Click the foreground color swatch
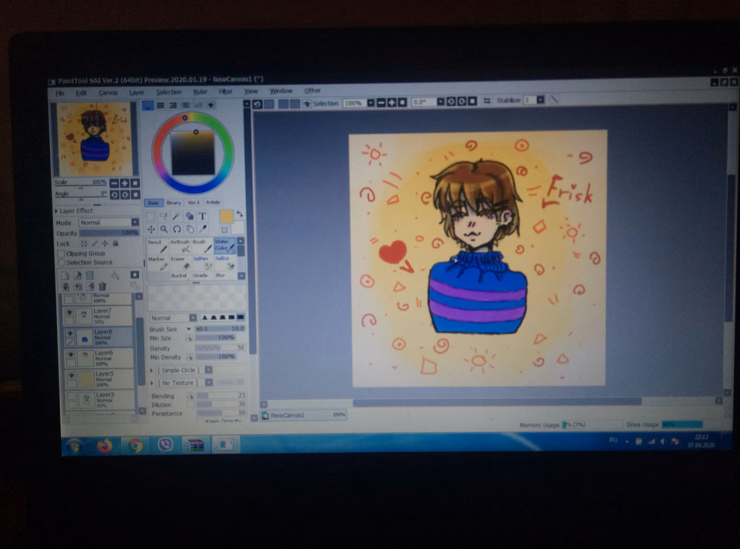 226,216
